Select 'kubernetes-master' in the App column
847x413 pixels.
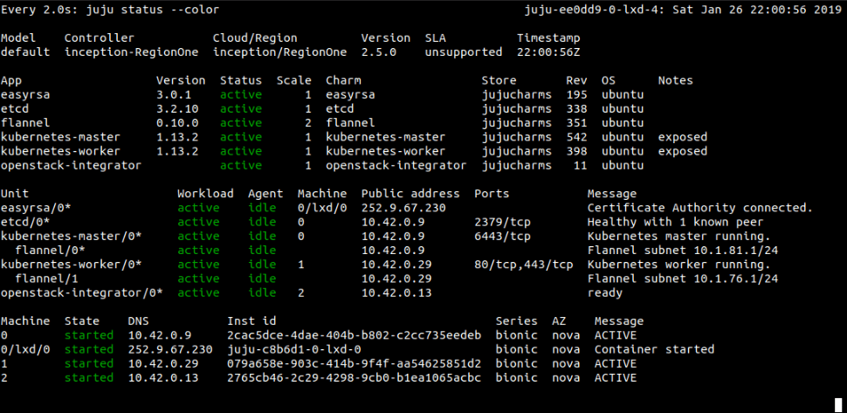[x=60, y=137]
